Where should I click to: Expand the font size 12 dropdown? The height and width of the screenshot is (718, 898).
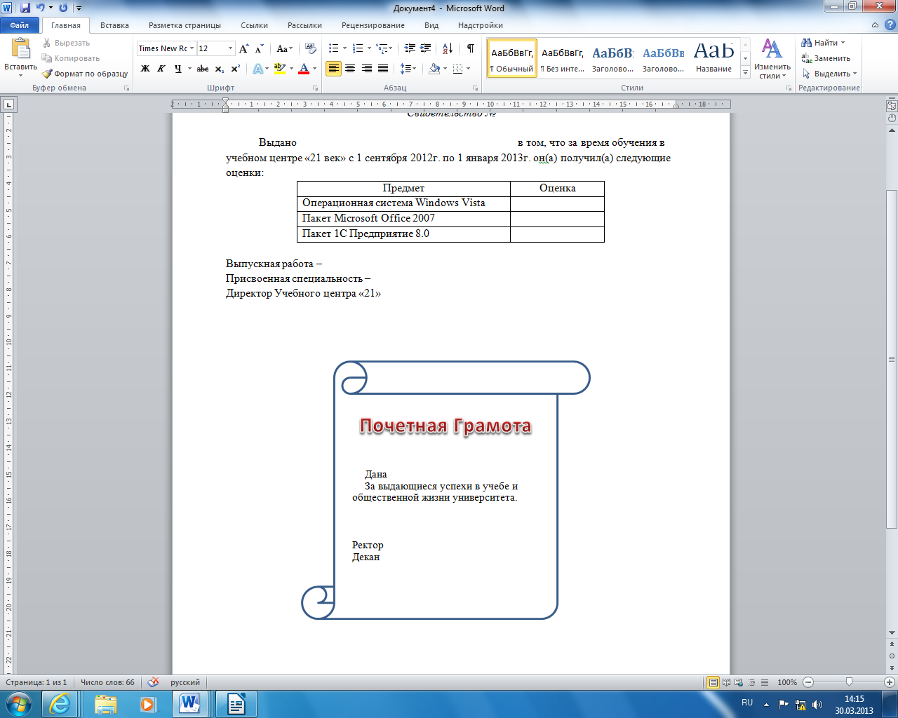click(x=230, y=48)
